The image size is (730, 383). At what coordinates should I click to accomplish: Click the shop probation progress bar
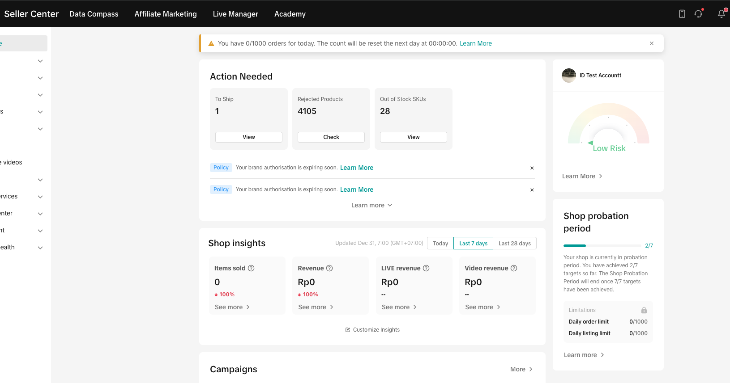coord(602,246)
